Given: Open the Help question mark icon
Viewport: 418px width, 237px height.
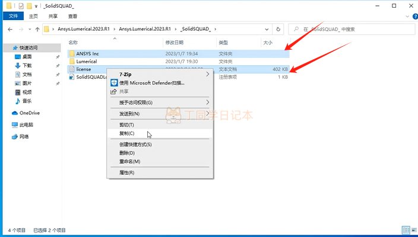Looking at the screenshot, I should (x=415, y=17).
